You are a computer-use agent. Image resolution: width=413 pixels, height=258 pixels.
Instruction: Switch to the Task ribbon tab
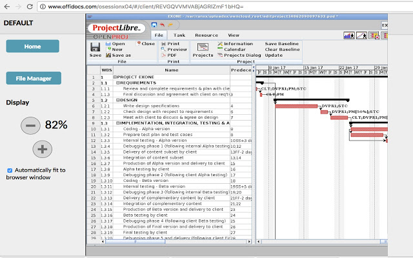(x=179, y=35)
